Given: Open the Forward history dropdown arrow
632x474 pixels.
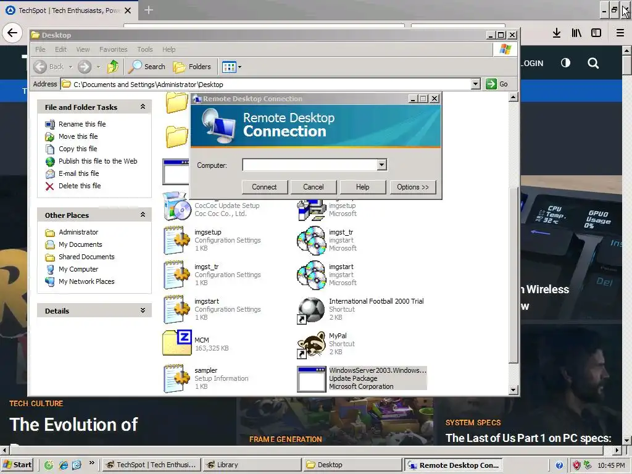Looking at the screenshot, I should [98, 67].
